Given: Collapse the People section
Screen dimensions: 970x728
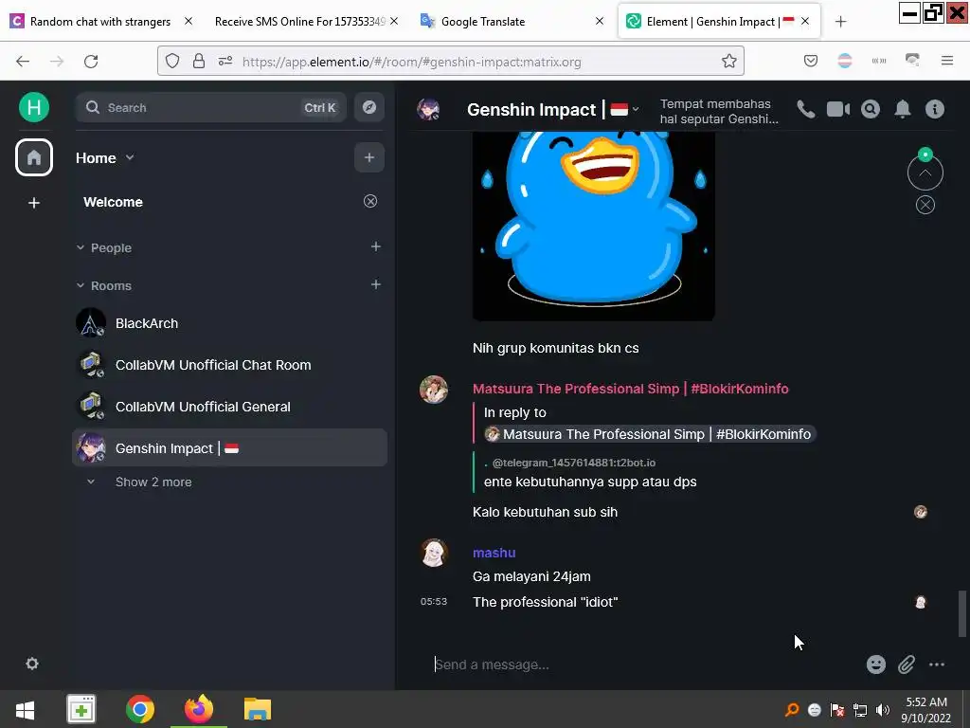Looking at the screenshot, I should 103,247.
